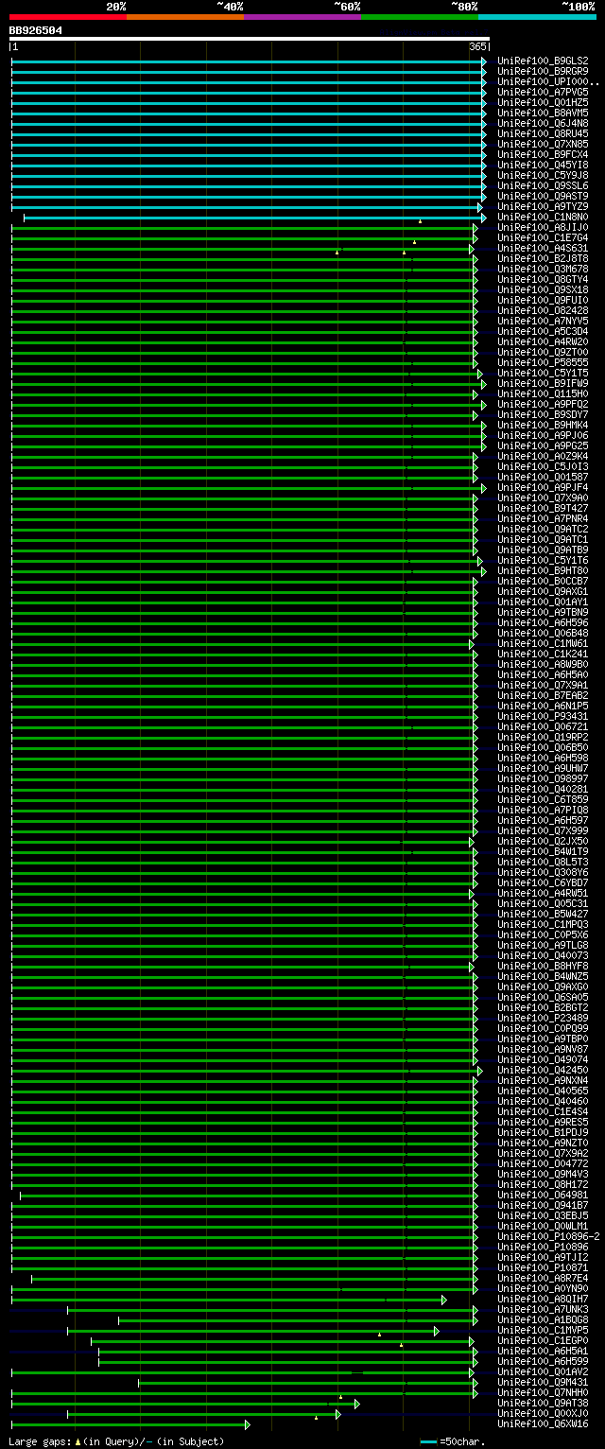Select label UniRef100_A8JIJ0
Image resolution: width=605 pixels, height=1449 pixels.
[543, 227]
